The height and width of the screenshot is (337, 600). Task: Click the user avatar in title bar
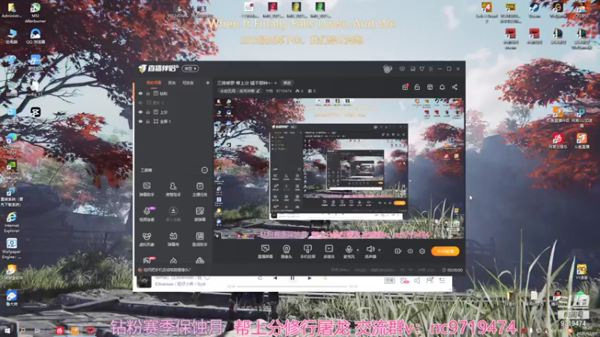click(387, 69)
